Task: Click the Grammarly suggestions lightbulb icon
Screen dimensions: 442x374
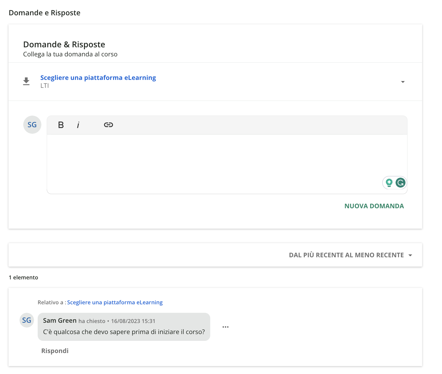Action: (389, 183)
